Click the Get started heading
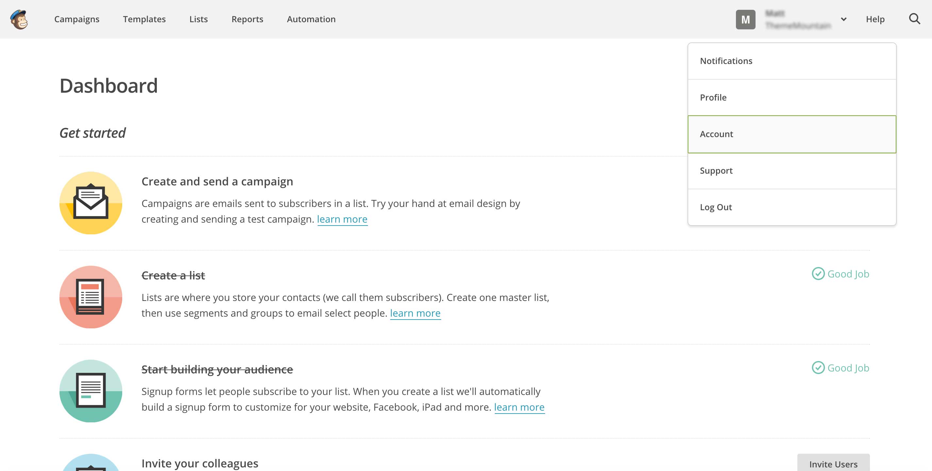 pos(92,133)
